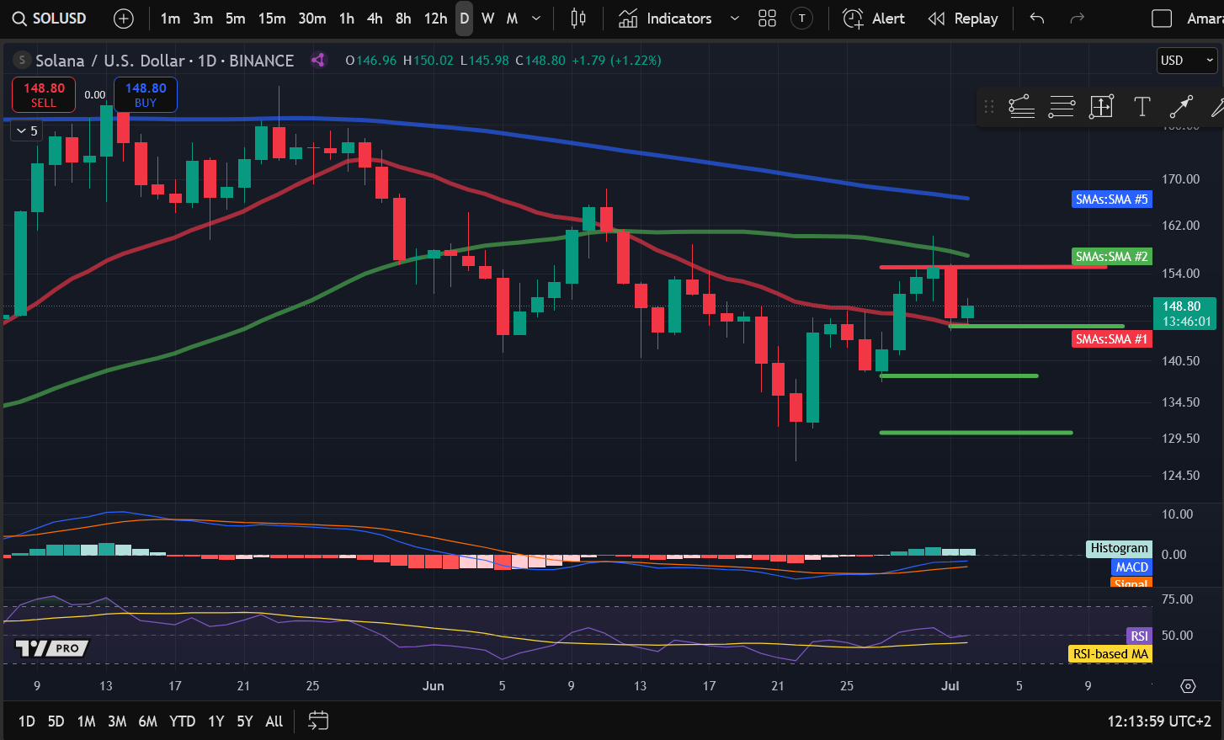
Task: Click the T template icon
Action: coord(802,19)
